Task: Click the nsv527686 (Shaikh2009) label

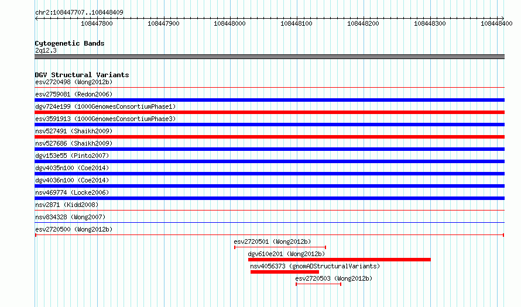Action: coord(74,143)
